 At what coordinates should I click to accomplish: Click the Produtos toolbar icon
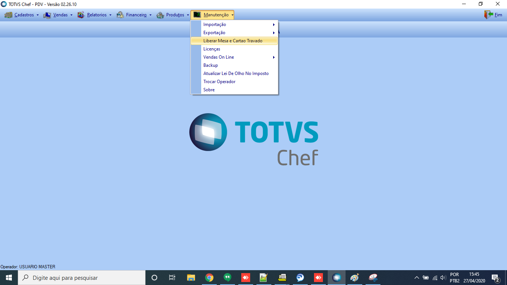pyautogui.click(x=160, y=15)
